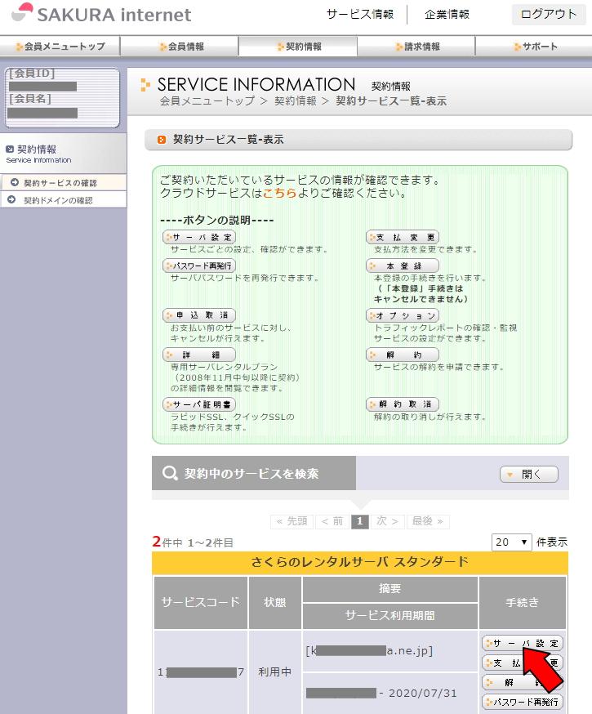
Task: Click the 解約 legend button
Action: (x=403, y=355)
